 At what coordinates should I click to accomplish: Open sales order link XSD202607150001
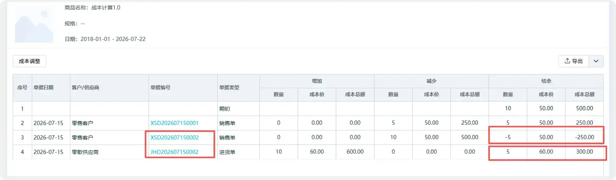pyautogui.click(x=174, y=123)
